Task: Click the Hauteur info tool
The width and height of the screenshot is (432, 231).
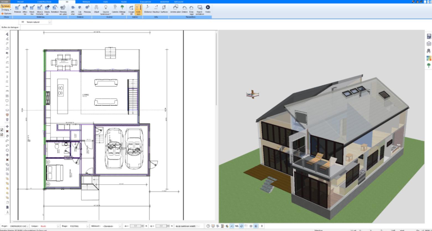Action: tap(156, 9)
